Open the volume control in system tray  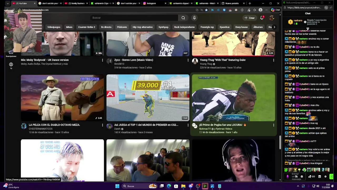[x=318, y=186]
